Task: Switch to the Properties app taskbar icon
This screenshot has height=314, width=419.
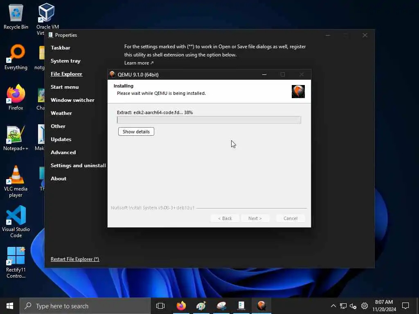Action: [241, 306]
